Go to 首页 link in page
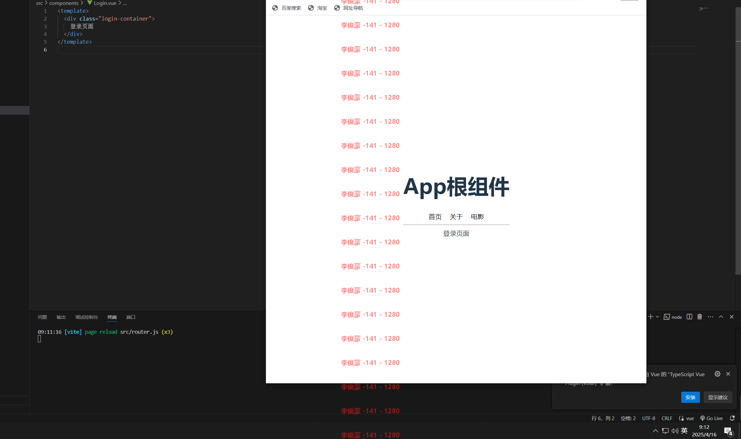This screenshot has width=741, height=439. click(x=435, y=217)
